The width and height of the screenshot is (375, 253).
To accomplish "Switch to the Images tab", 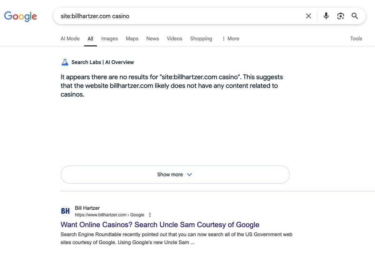I will (109, 38).
